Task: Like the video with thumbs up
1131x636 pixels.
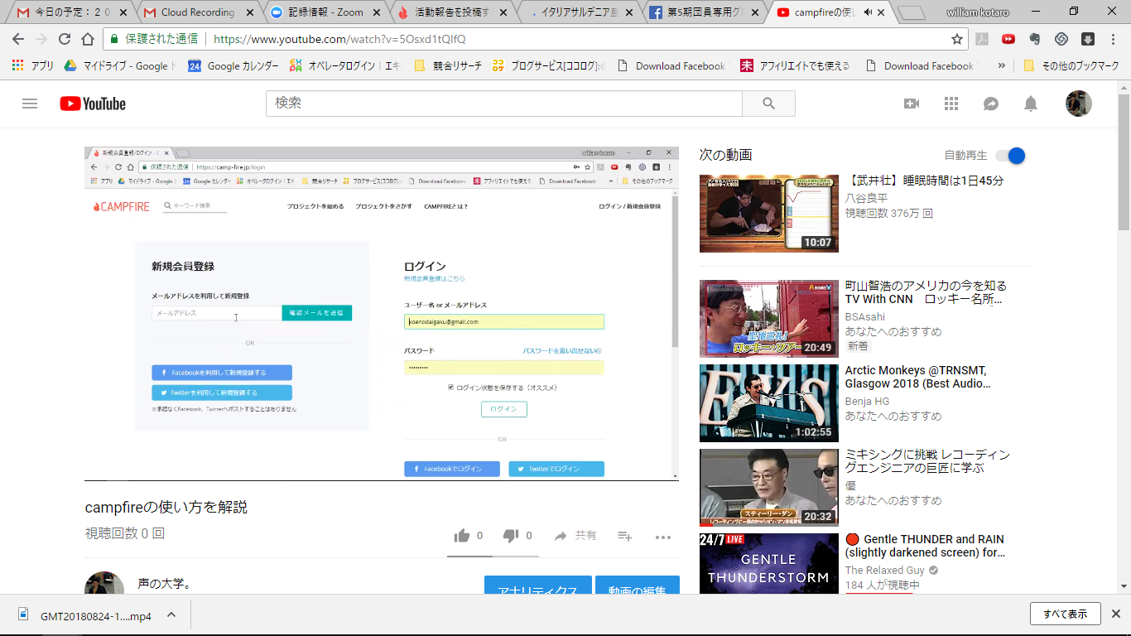Action: [x=462, y=536]
